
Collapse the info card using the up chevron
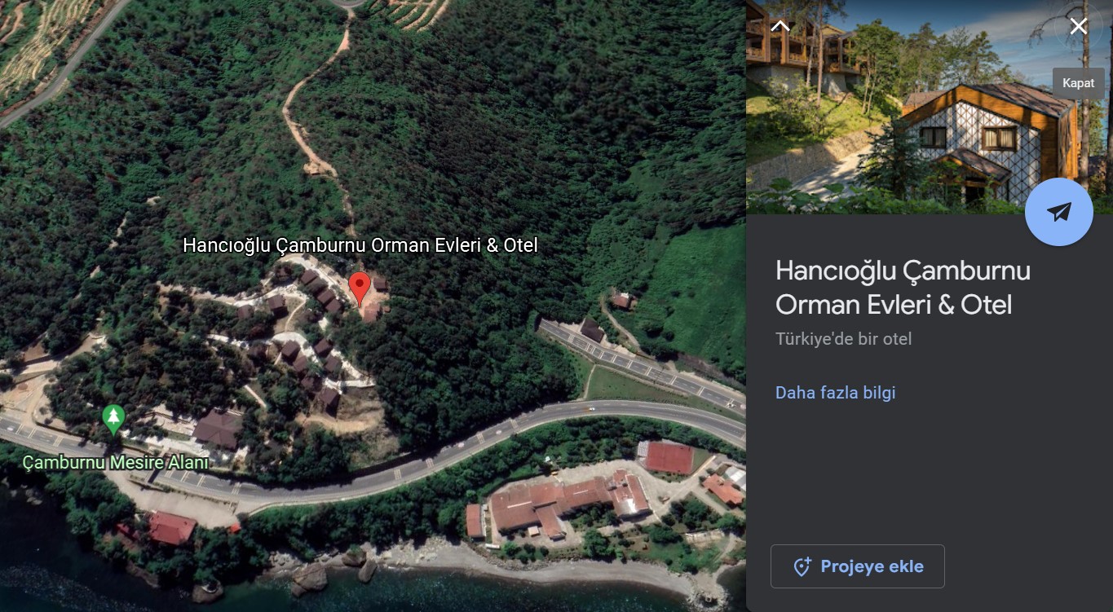point(780,25)
